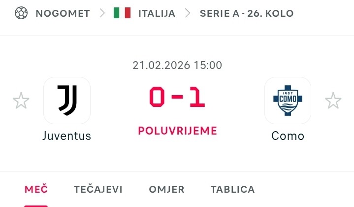354x207 pixels.
Task: Click the match date 21.02.2026 15:00
Action: (177, 65)
